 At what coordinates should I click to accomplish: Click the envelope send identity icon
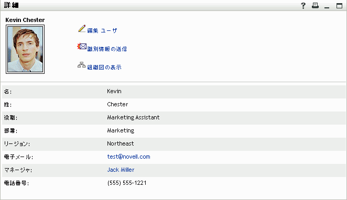(82, 47)
